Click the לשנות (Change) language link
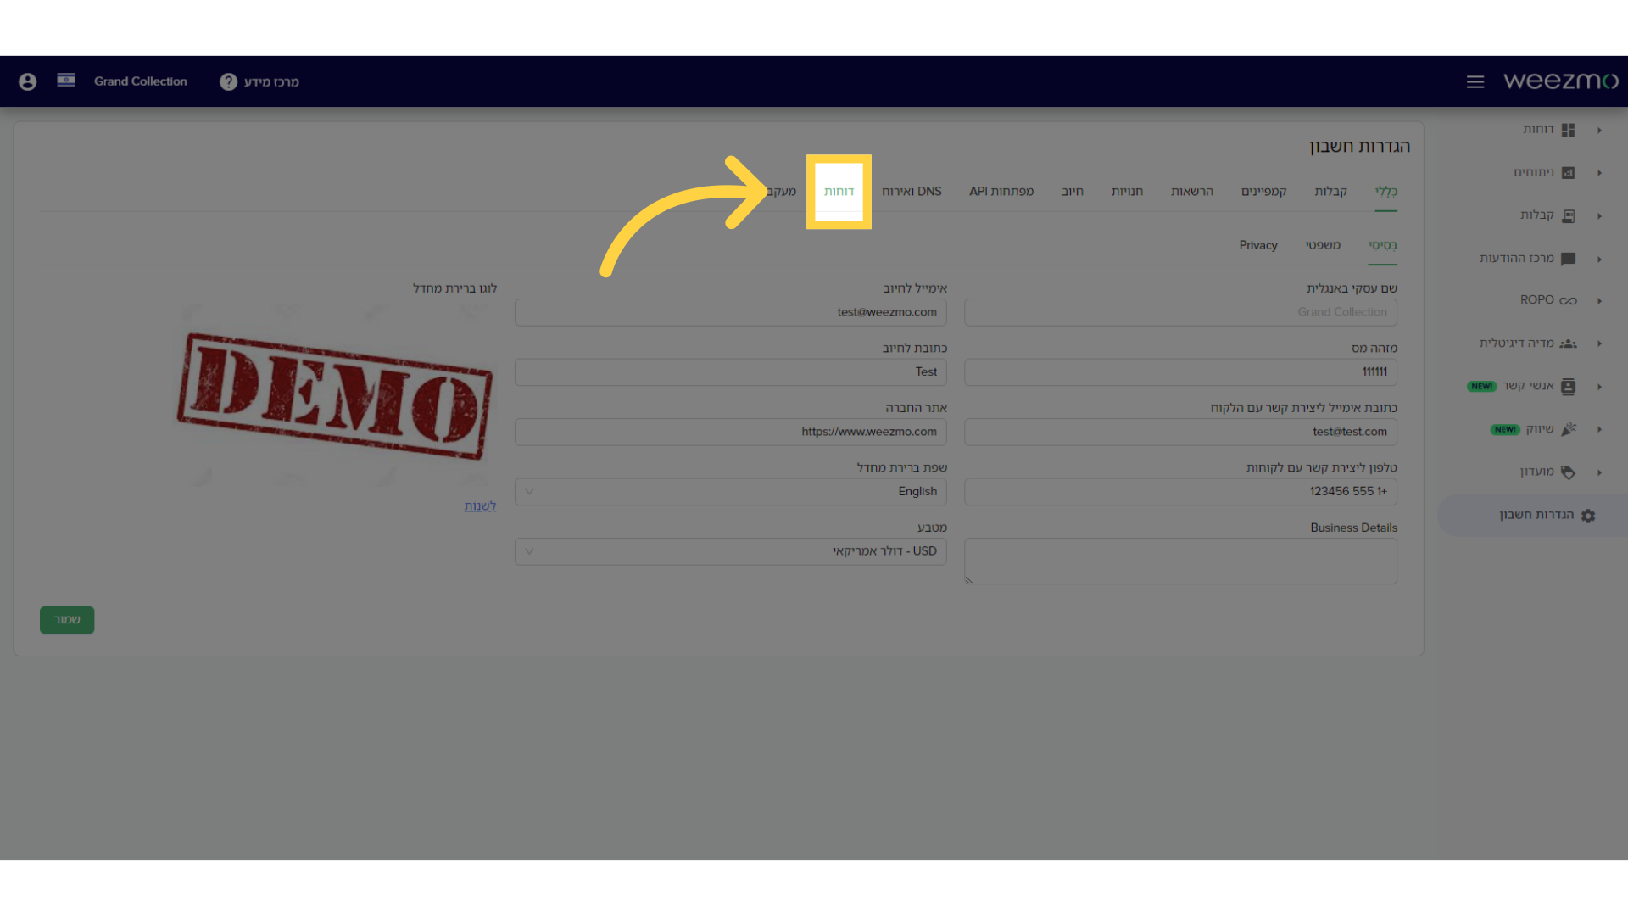The width and height of the screenshot is (1628, 916). tap(480, 505)
